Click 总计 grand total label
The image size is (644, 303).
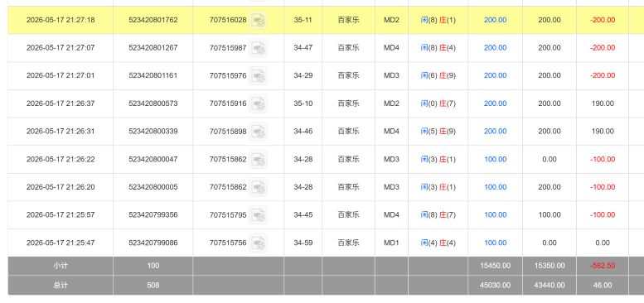[61, 285]
